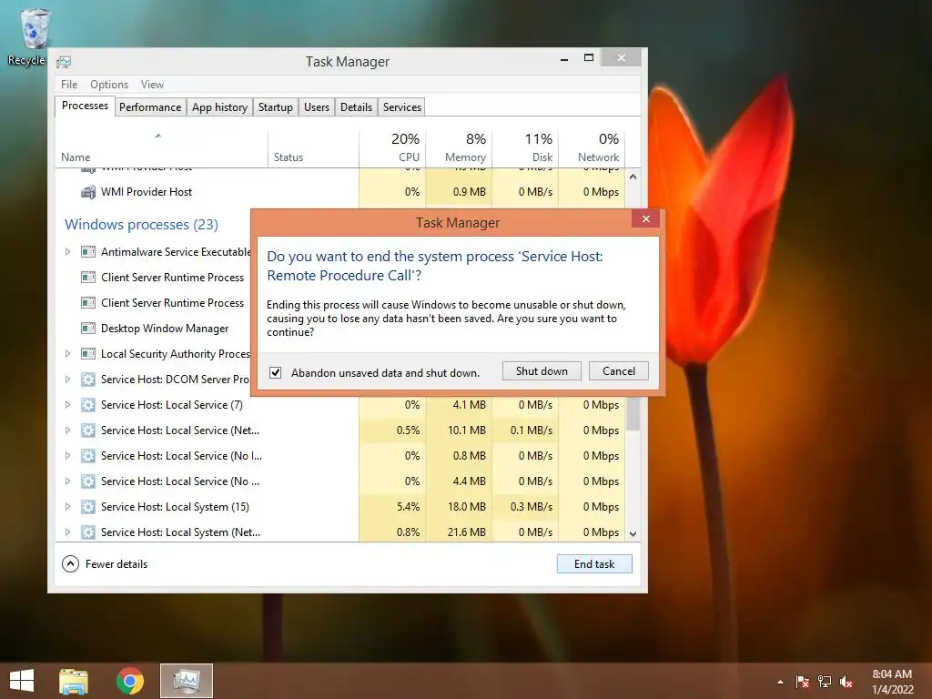Click the Service Host: DCOM Server gear icon
932x699 pixels.
click(x=88, y=380)
